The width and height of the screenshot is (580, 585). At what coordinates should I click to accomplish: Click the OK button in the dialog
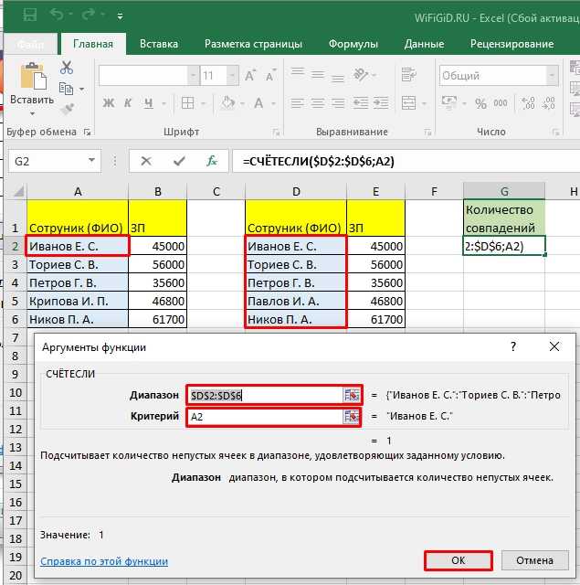[459, 560]
